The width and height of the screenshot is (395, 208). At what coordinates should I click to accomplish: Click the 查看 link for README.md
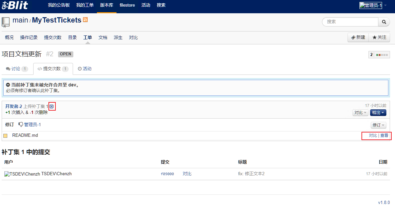pos(384,135)
